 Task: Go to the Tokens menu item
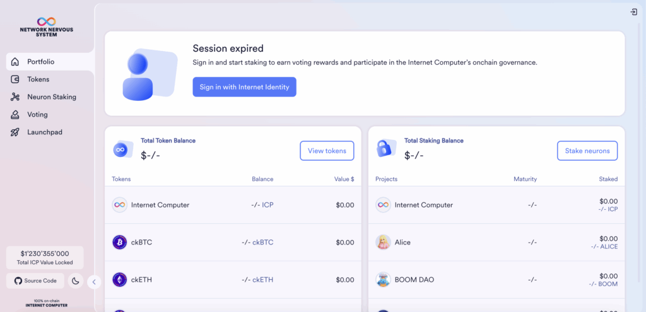click(x=50, y=79)
